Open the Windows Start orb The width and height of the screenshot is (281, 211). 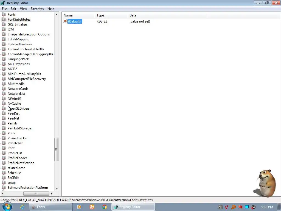point(7,207)
